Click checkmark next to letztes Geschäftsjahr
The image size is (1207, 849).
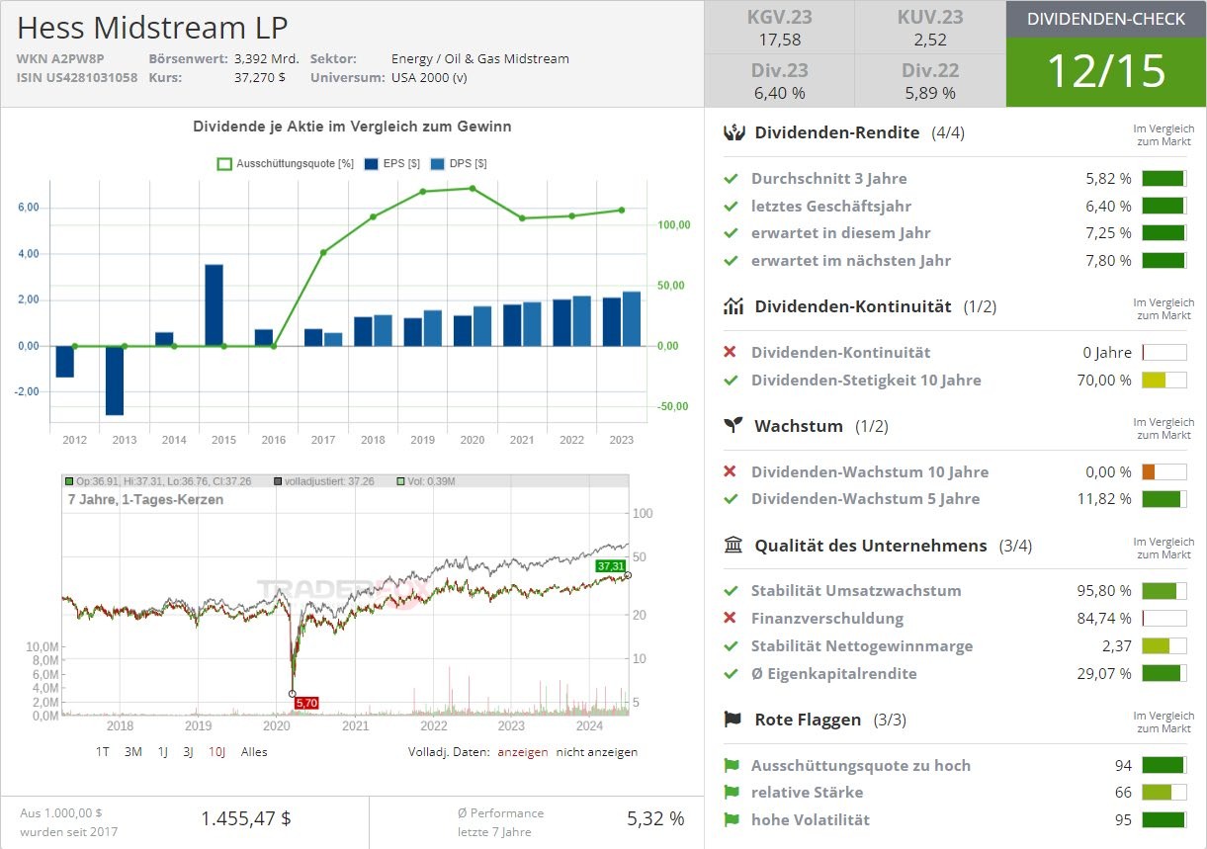point(731,207)
